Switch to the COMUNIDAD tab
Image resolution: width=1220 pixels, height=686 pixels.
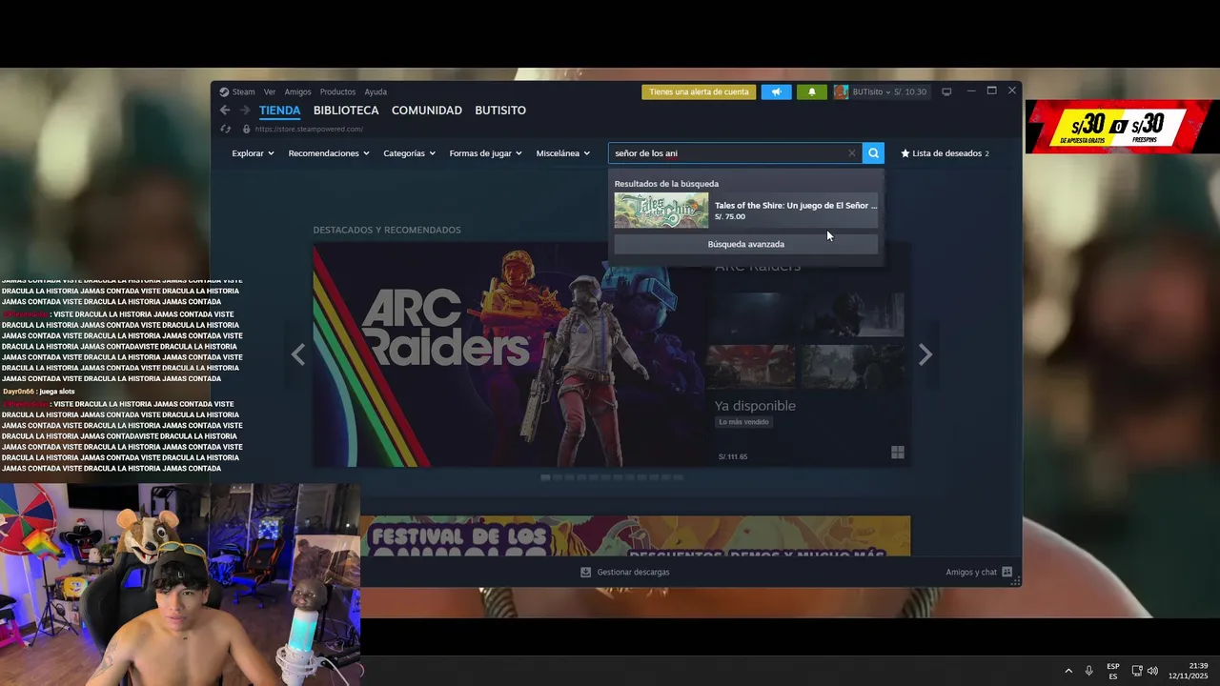(427, 111)
